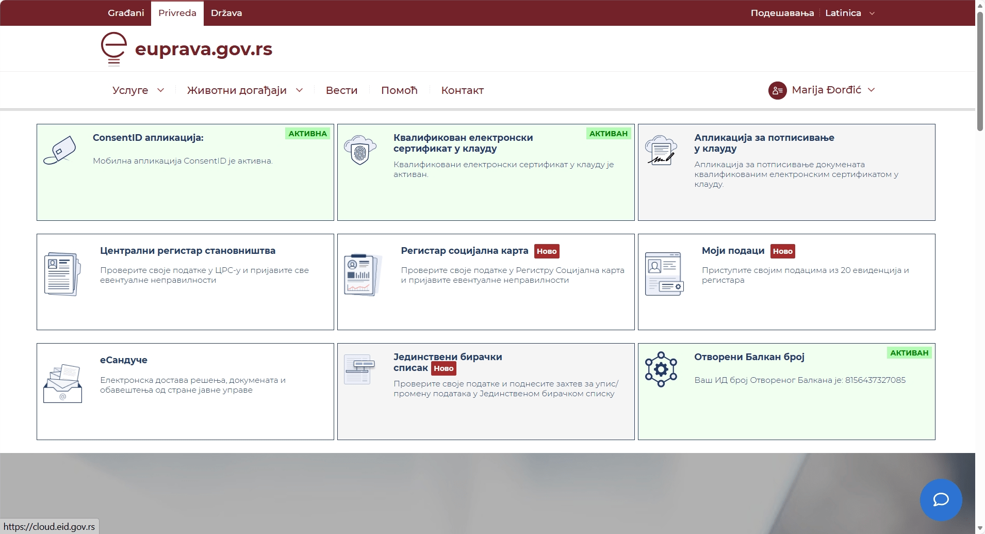985x534 pixels.
Task: Go to the Контакт page
Action: point(462,90)
